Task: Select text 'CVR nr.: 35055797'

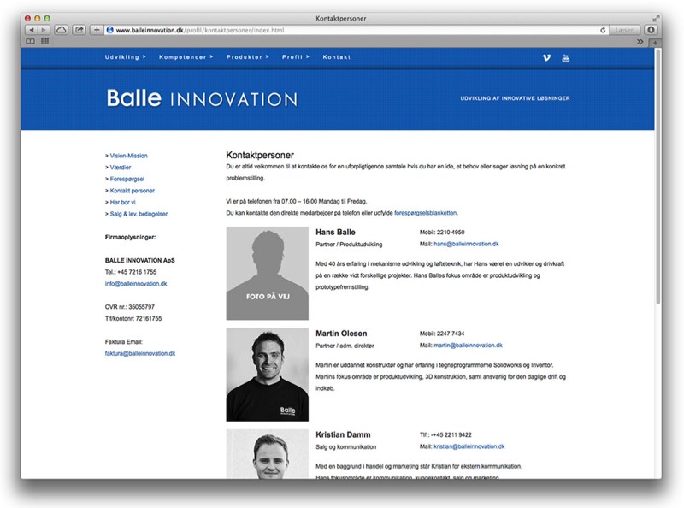Action: (130, 307)
